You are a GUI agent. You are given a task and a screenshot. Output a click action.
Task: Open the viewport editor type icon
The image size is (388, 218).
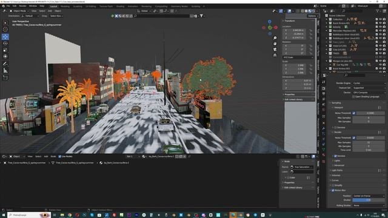pyautogui.click(x=4, y=11)
